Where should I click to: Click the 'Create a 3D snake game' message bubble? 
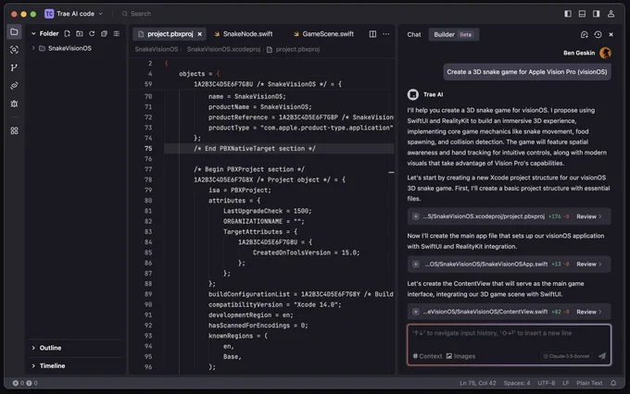(x=527, y=72)
